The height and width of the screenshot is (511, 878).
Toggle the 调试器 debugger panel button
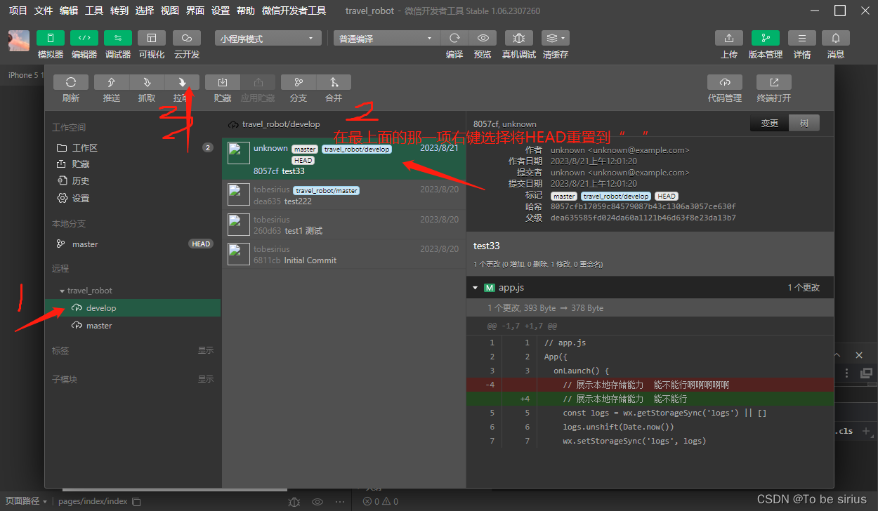(117, 38)
